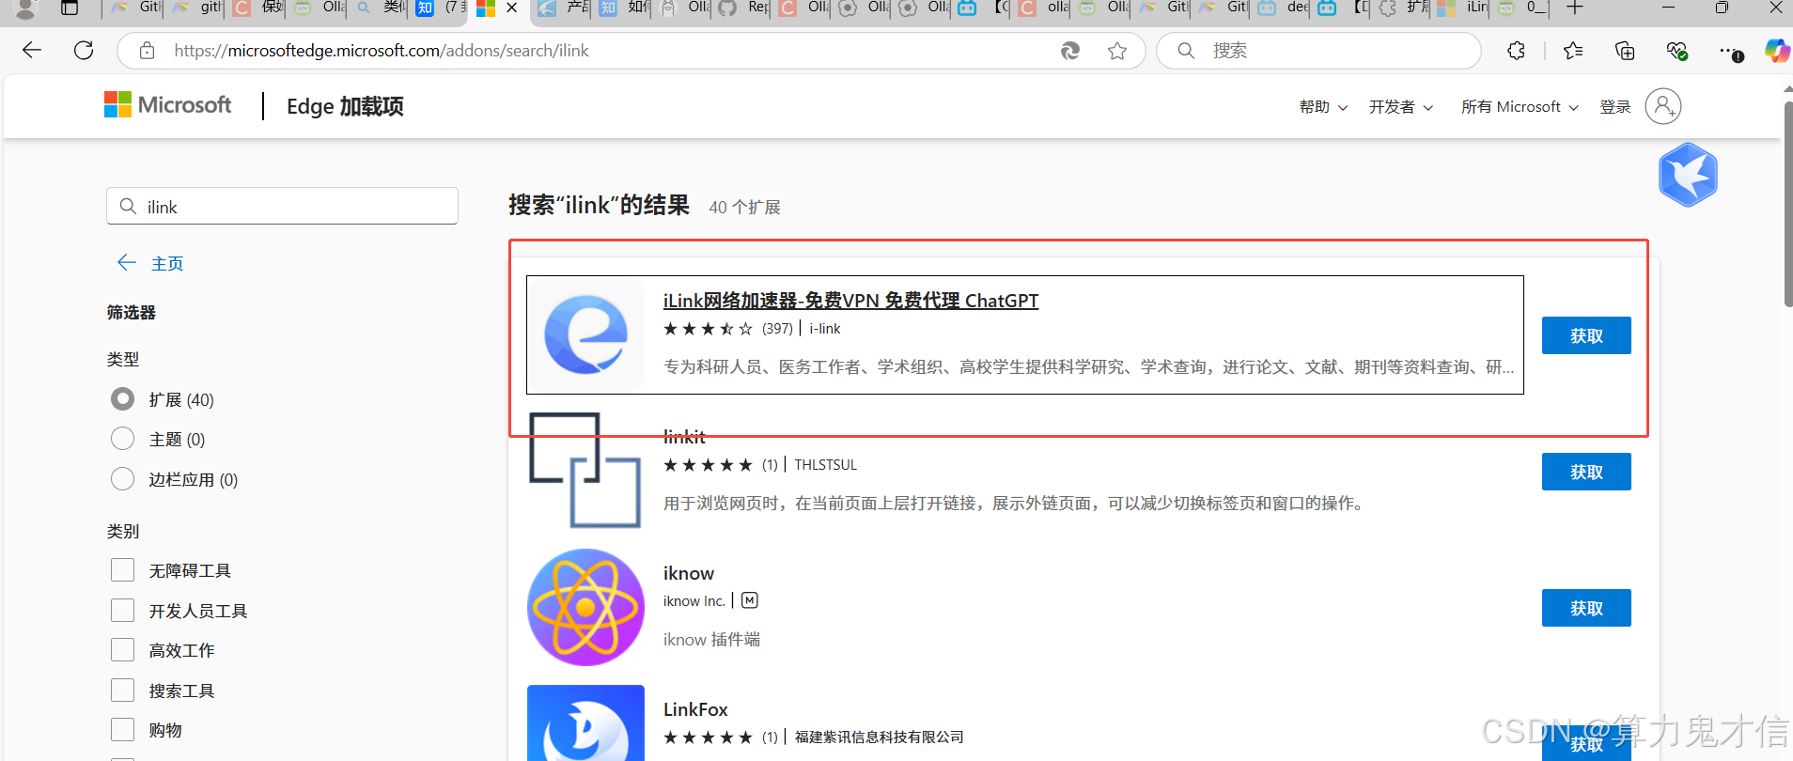Focus the browser address bar URL
1793x761 pixels.
point(382,51)
